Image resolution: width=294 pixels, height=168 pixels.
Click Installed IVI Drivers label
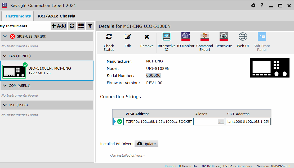point(117,144)
